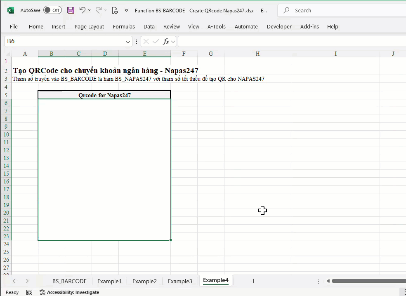Click the Ready status indicator
This screenshot has height=296, width=406.
tap(12, 292)
